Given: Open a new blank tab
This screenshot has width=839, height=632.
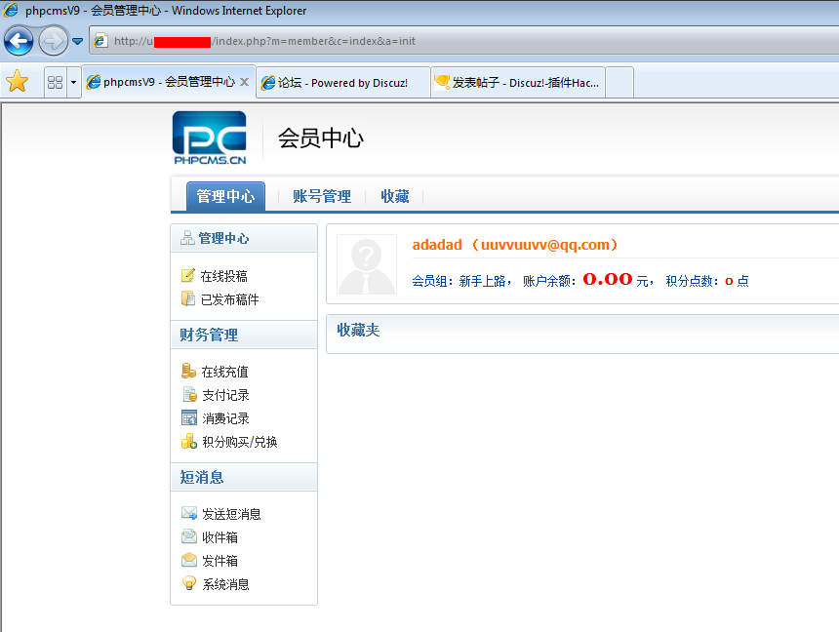Looking at the screenshot, I should pyautogui.click(x=619, y=82).
